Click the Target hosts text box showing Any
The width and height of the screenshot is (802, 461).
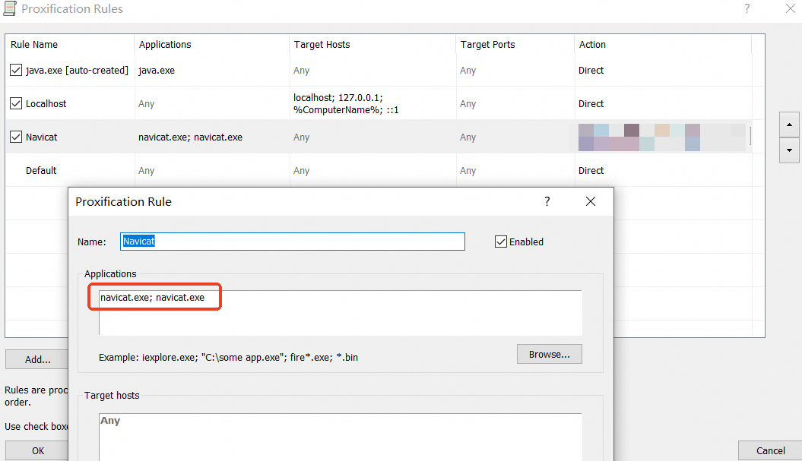340,437
